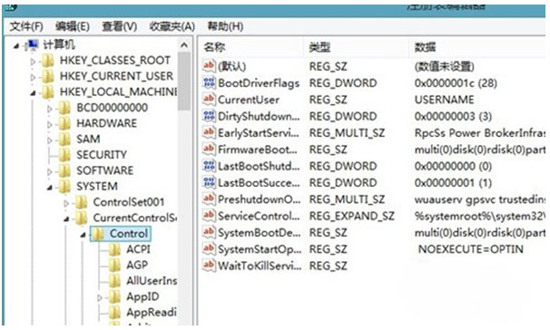
Task: Click SAM folder icon
Action: point(64,140)
